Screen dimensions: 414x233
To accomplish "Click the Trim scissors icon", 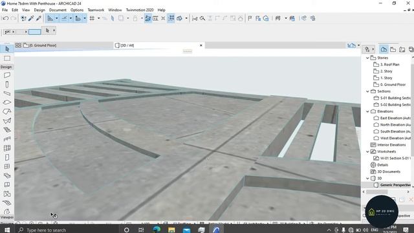I will [195, 18].
